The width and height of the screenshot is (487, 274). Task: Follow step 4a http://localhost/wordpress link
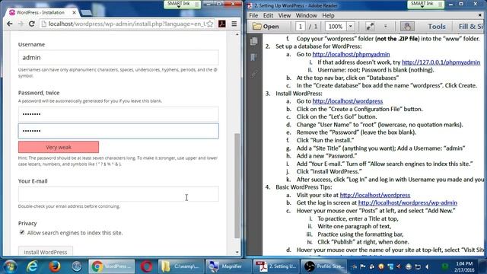click(375, 195)
